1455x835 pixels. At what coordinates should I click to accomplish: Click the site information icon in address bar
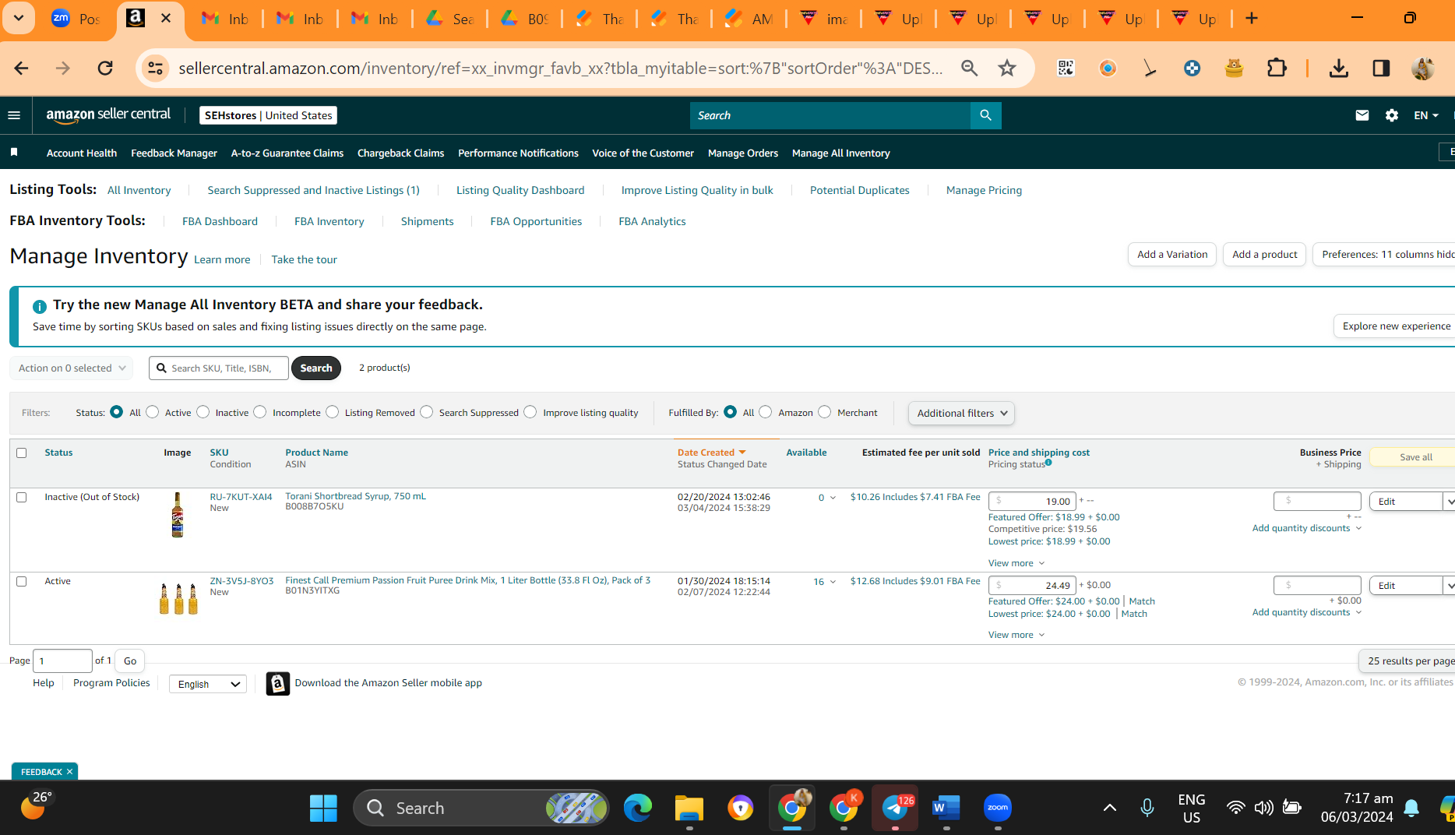pyautogui.click(x=156, y=69)
